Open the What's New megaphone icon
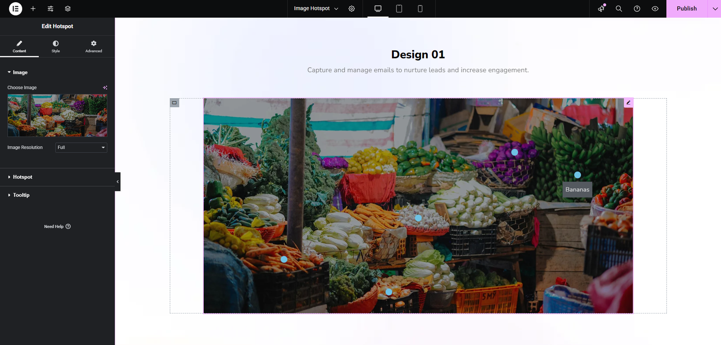Screen dimensions: 721x345 (x=601, y=9)
